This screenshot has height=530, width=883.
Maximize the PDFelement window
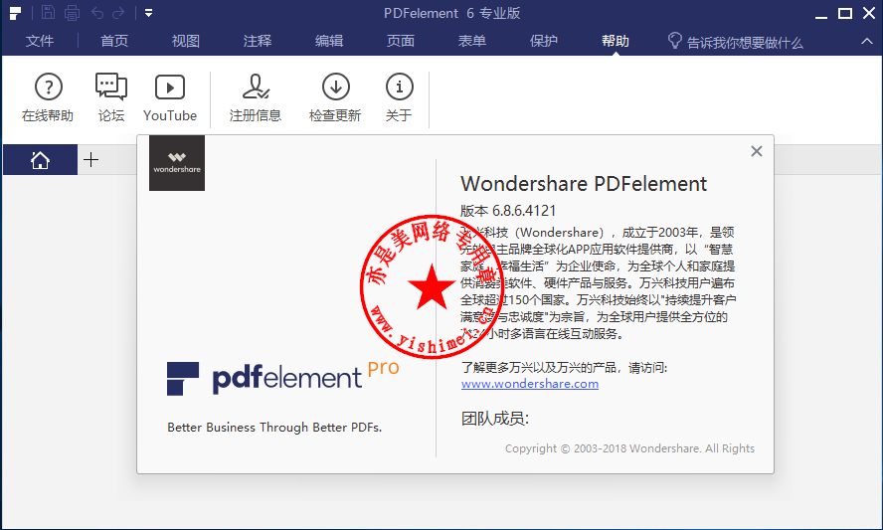tap(845, 14)
